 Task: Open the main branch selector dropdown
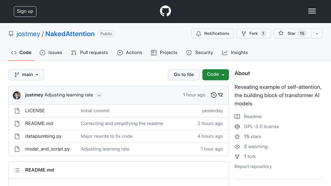26,75
